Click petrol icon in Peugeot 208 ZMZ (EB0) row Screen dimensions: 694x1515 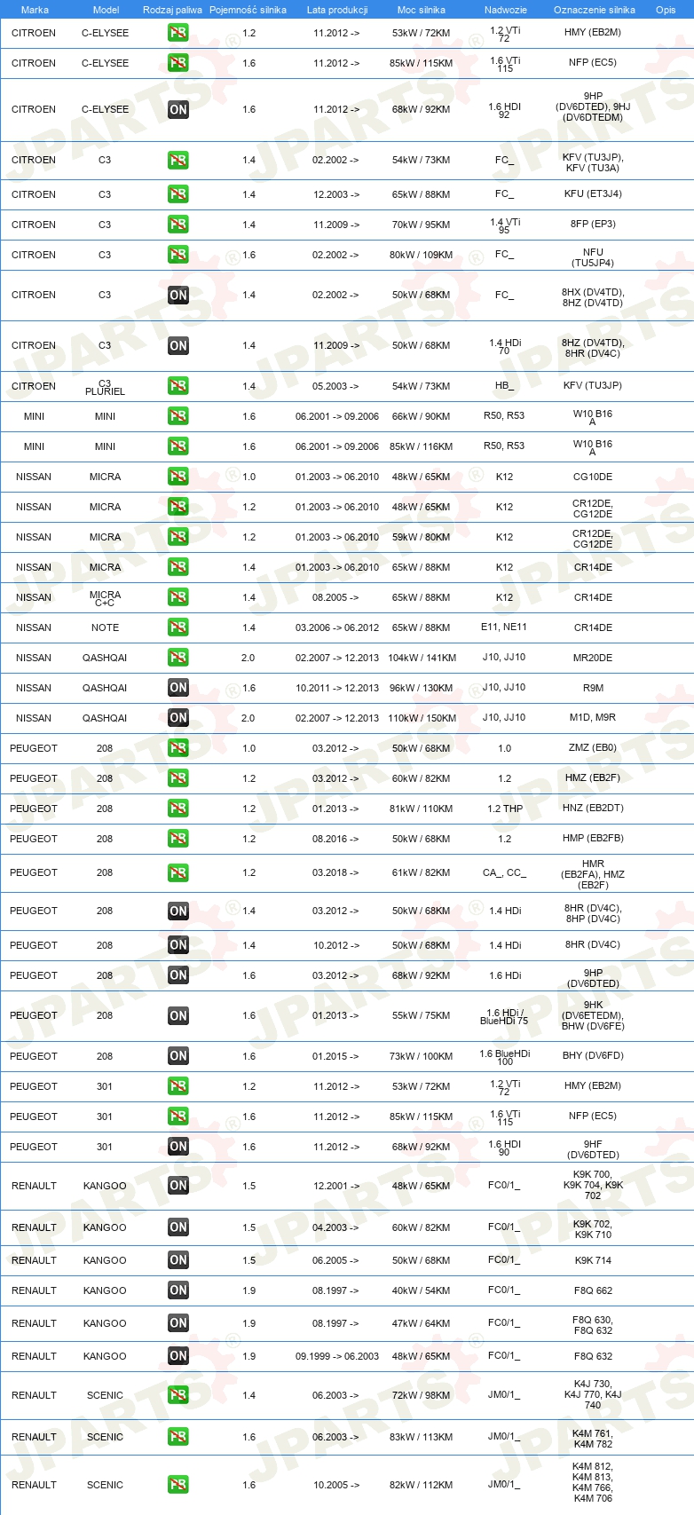tap(178, 748)
